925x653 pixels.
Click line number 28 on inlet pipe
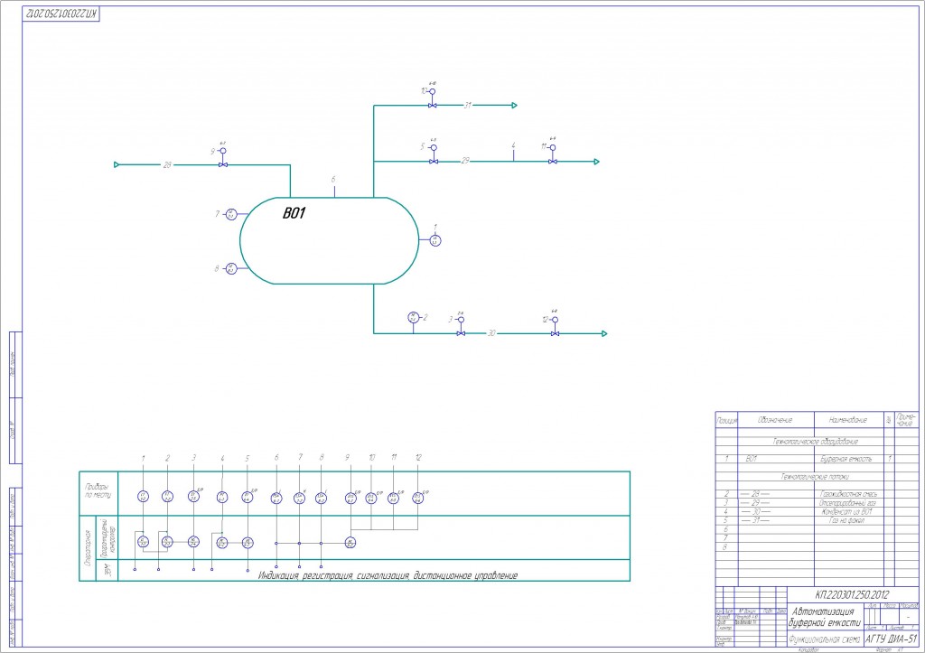click(167, 165)
